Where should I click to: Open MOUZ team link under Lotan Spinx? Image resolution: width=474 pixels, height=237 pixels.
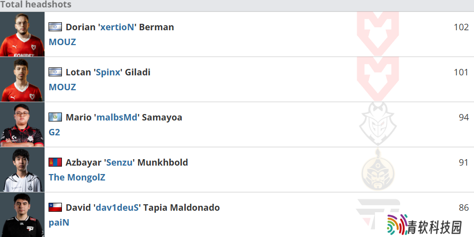62,87
